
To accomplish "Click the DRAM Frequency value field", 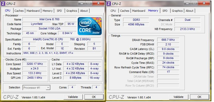I will point(168,40).
